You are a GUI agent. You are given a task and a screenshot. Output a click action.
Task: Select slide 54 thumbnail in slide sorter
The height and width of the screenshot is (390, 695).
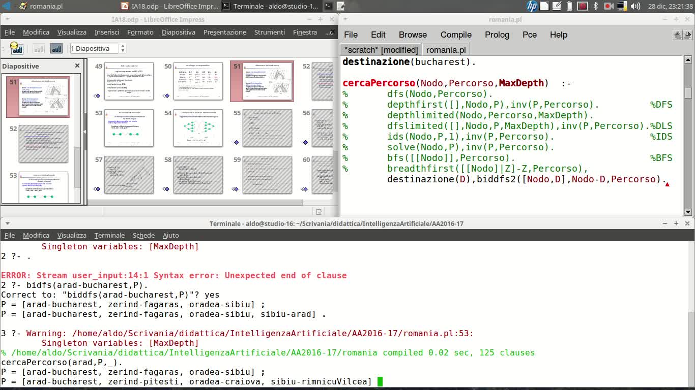[x=198, y=127]
